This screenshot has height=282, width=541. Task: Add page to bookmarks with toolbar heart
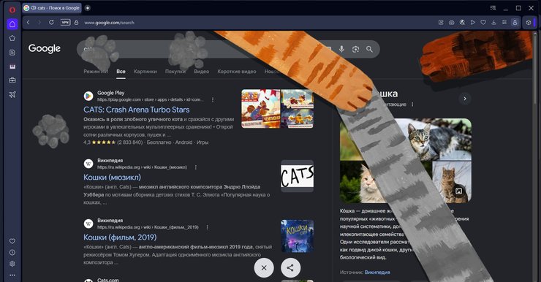click(x=483, y=23)
